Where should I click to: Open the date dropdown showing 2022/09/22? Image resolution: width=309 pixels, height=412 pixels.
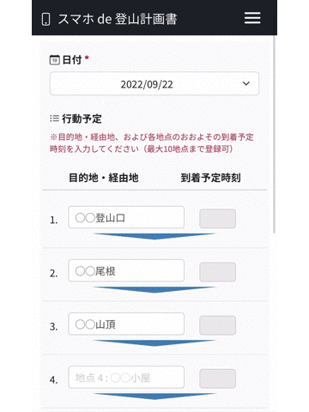[x=154, y=83]
